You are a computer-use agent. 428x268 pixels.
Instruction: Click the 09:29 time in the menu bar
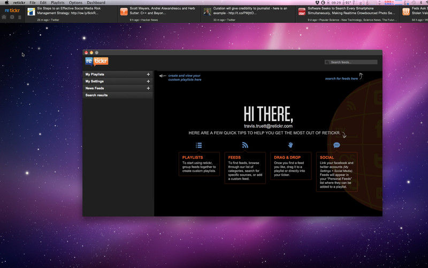336,3
